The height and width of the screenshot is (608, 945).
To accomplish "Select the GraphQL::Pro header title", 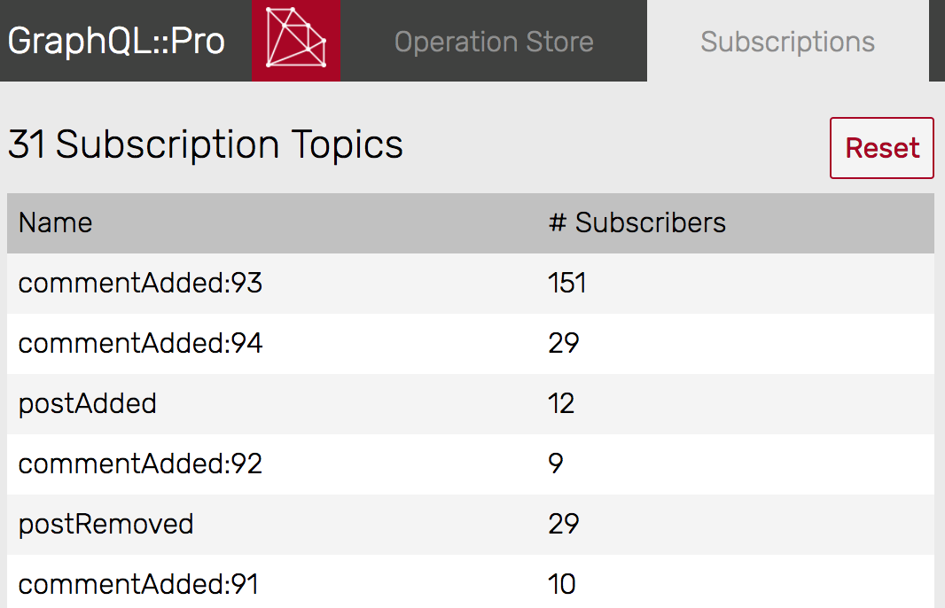I will pos(116,41).
